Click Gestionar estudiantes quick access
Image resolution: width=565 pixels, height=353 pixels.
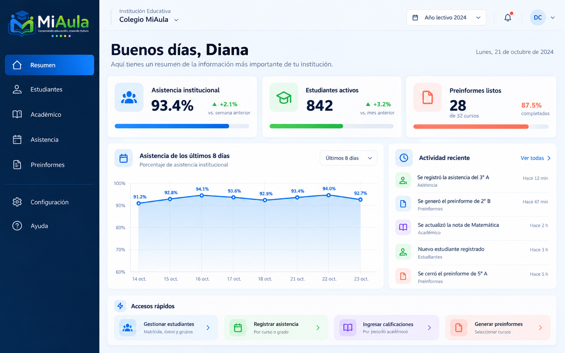click(166, 328)
